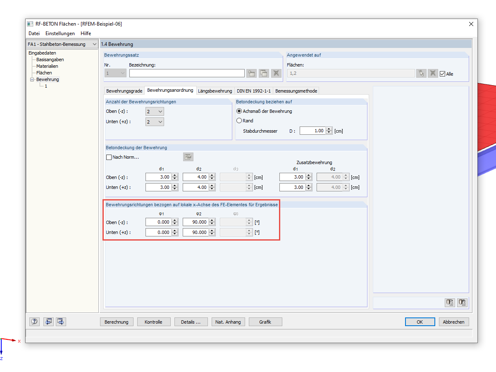
Task: Click the Unten (+z) Zusatzbewehrung d1 field
Action: pos(292,187)
